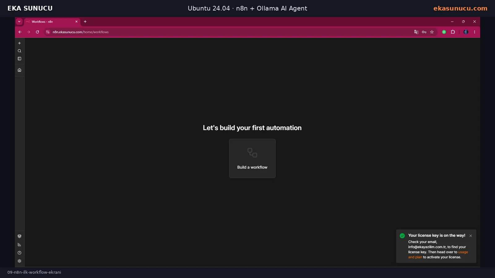Click the Build a workflow card

[252, 158]
